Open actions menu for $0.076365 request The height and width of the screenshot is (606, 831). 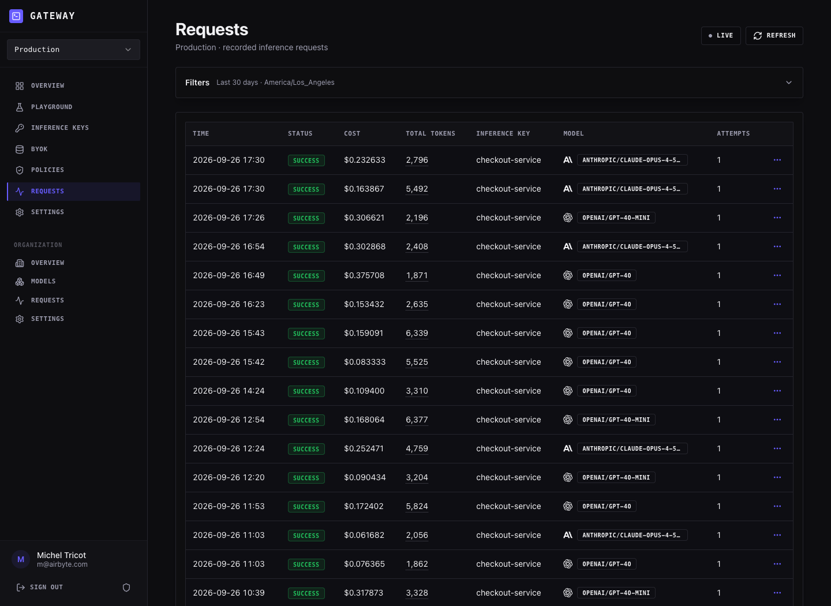click(x=777, y=564)
